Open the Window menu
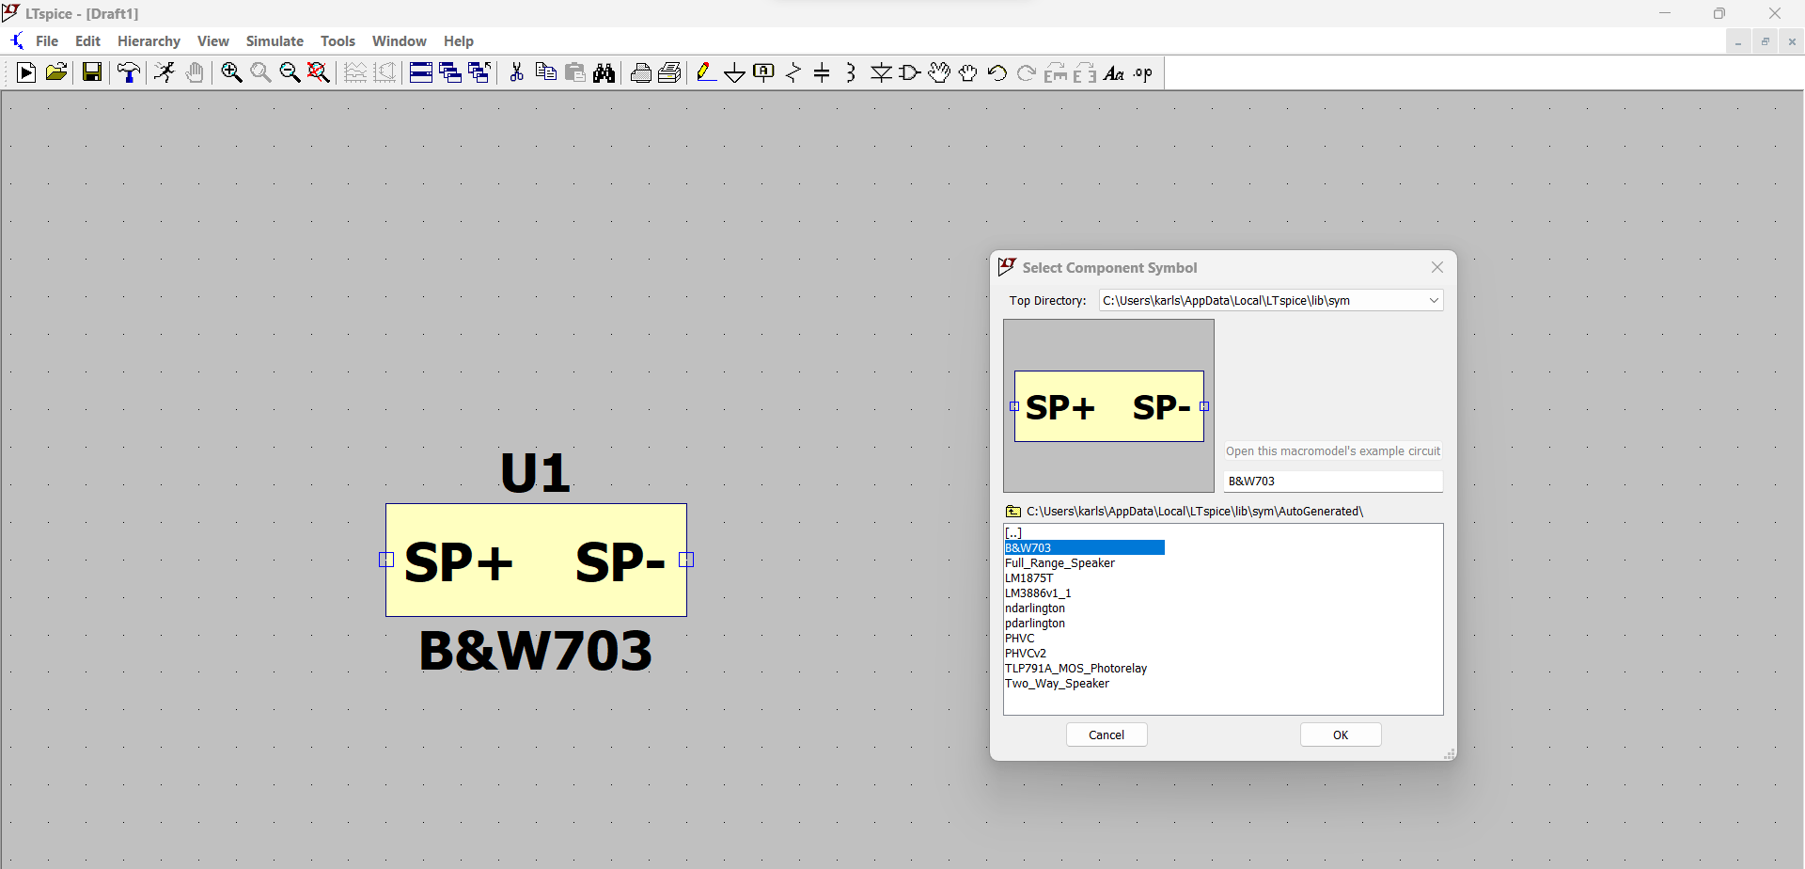Viewport: 1805px width, 869px height. point(400,41)
